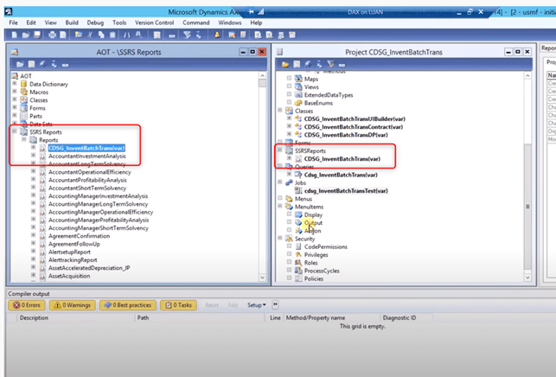Toggle the 0 Warnings filter button
Image resolution: width=556 pixels, height=377 pixels.
click(x=73, y=305)
